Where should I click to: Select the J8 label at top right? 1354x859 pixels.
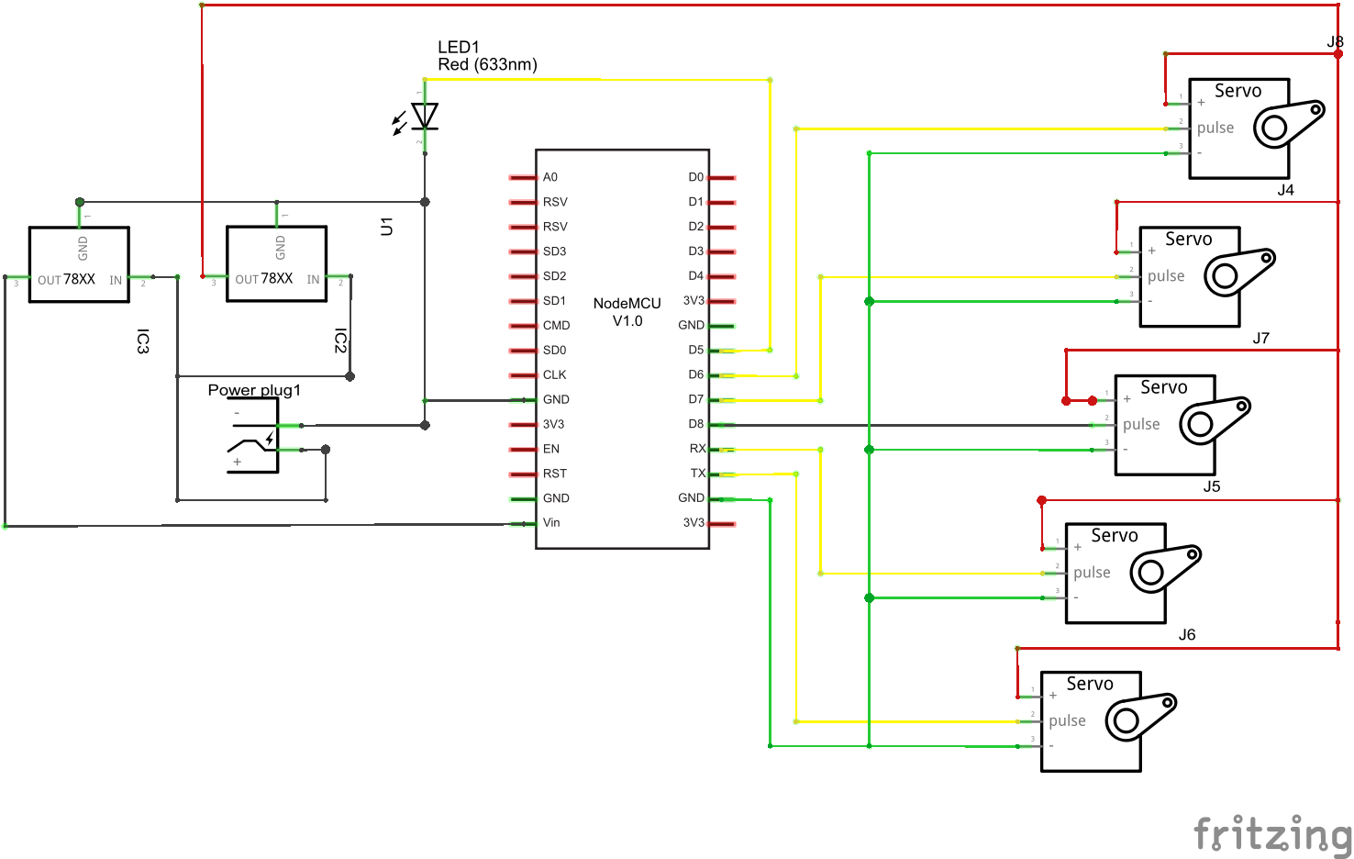[x=1335, y=41]
